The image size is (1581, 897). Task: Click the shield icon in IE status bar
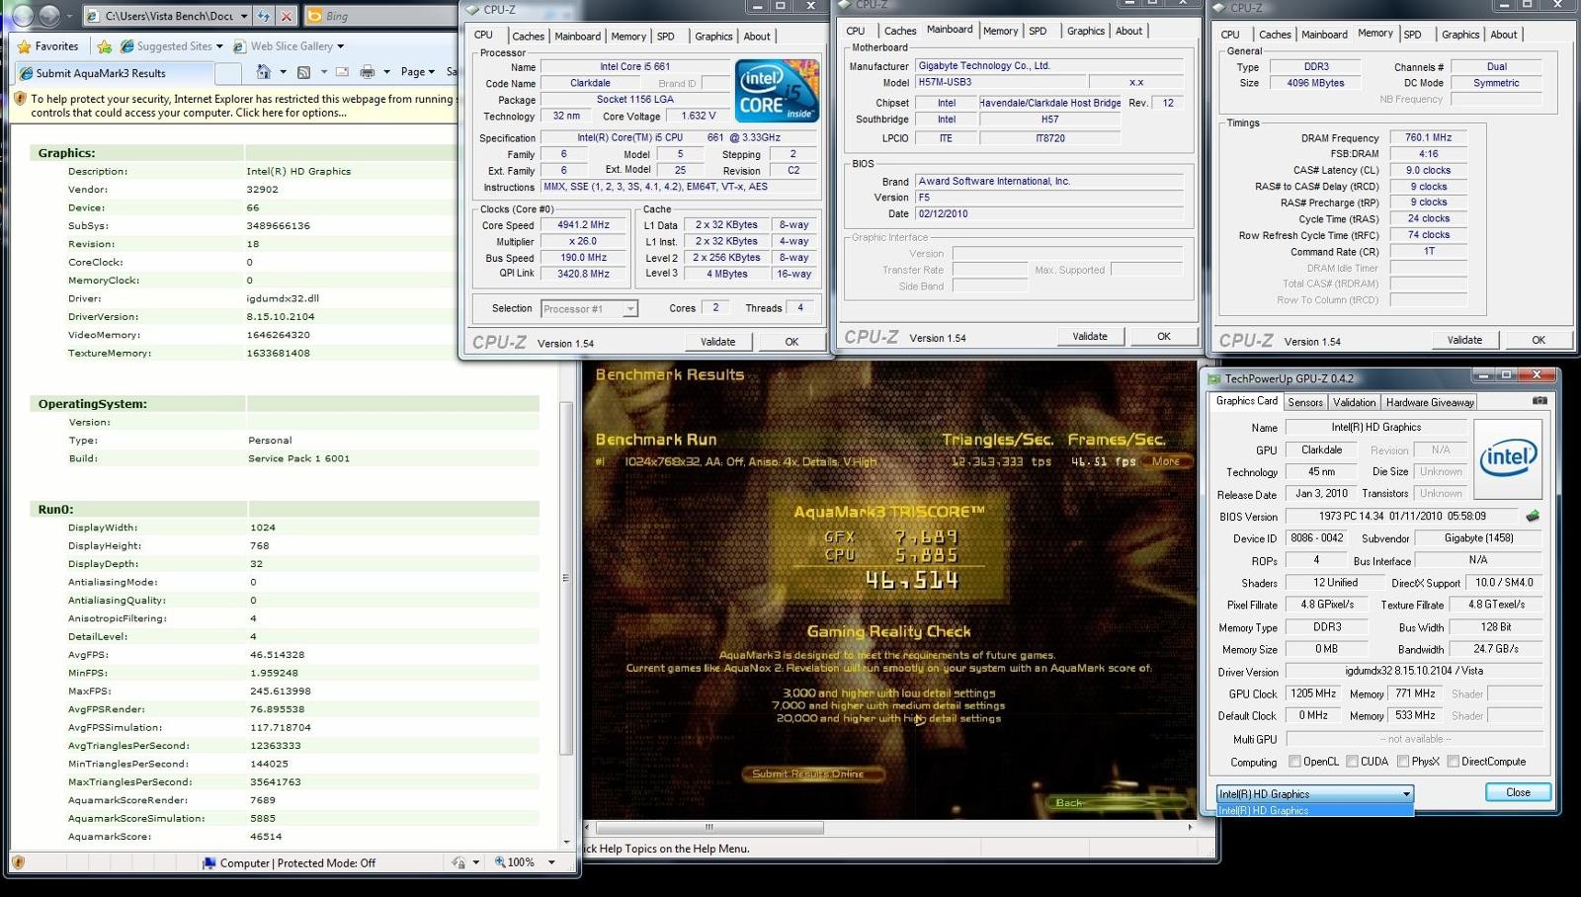tap(18, 862)
